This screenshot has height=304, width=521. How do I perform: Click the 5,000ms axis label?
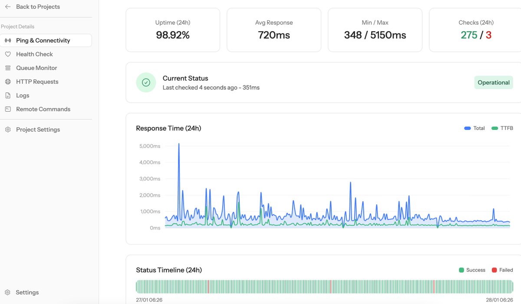click(150, 146)
